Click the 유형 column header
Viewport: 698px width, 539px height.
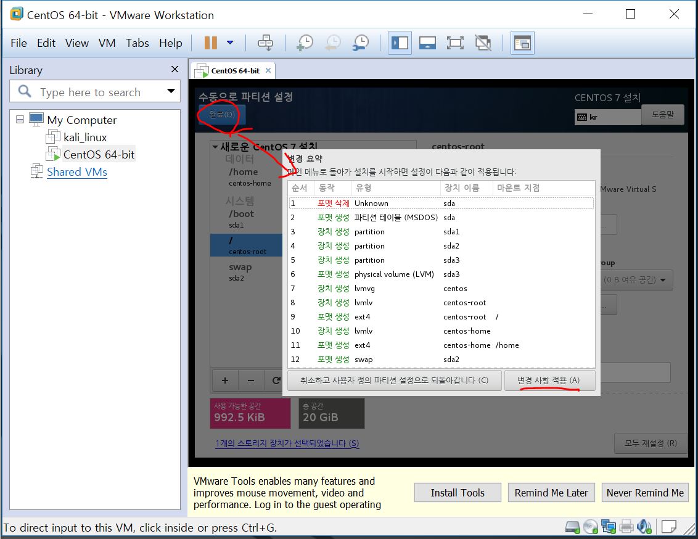396,188
